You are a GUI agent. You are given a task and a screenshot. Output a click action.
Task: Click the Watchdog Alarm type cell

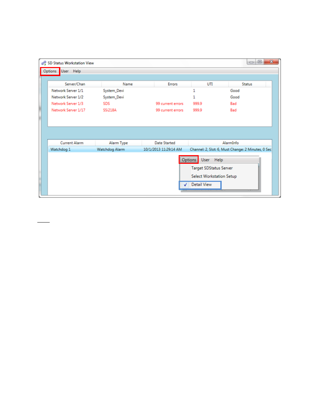(x=111, y=149)
